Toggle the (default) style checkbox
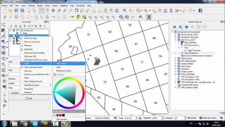 tap(54, 74)
